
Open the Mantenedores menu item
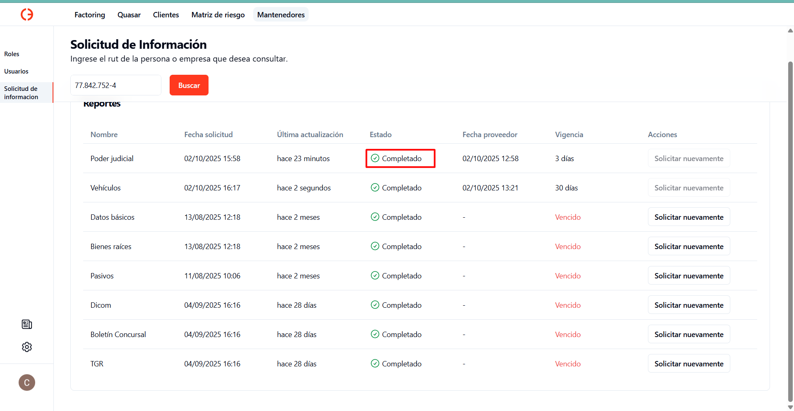[281, 15]
